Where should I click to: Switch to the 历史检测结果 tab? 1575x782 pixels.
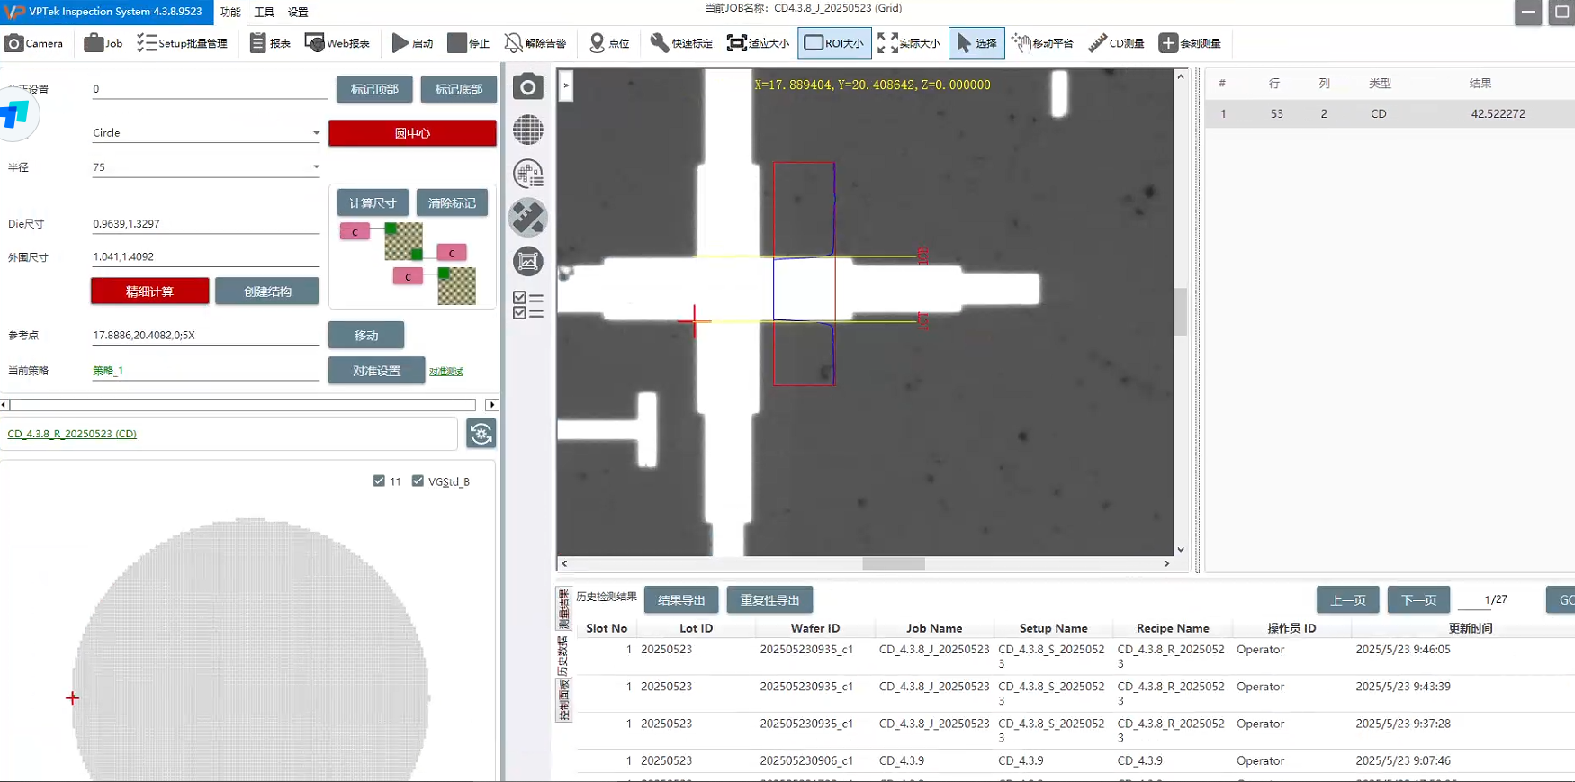click(x=607, y=597)
